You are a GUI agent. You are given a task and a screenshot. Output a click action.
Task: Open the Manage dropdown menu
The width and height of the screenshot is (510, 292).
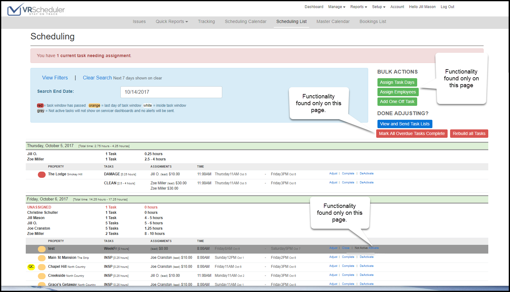click(336, 7)
